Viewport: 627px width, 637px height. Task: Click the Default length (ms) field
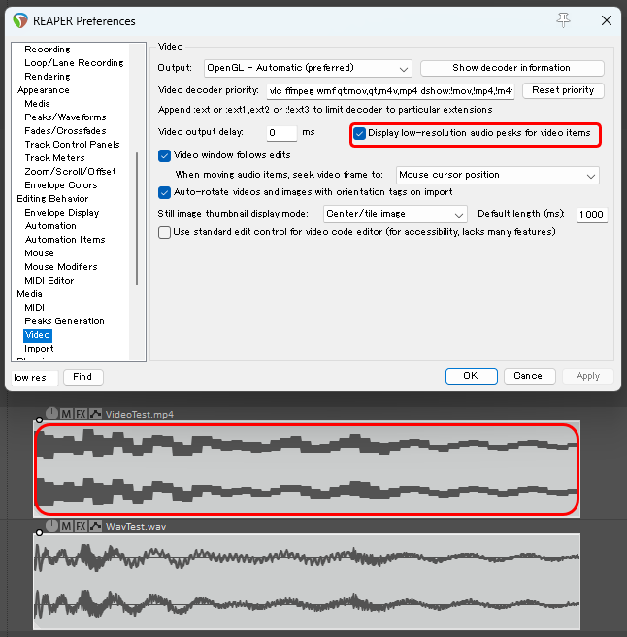click(x=592, y=215)
